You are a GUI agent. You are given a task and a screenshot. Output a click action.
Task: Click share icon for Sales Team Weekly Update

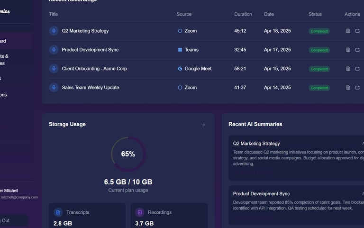357,88
